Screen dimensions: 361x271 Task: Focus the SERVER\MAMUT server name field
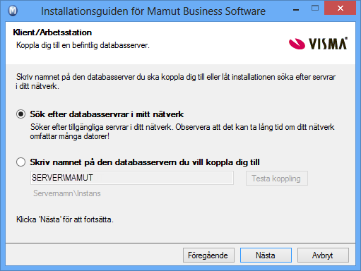(x=132, y=178)
